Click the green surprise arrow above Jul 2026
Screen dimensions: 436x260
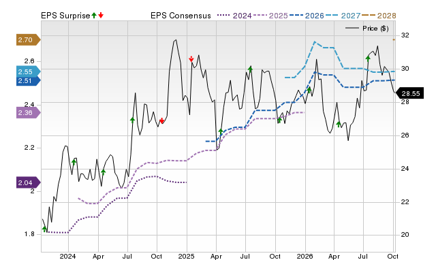click(x=368, y=58)
